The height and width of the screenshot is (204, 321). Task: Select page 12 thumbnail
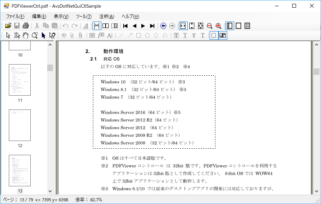20,125
